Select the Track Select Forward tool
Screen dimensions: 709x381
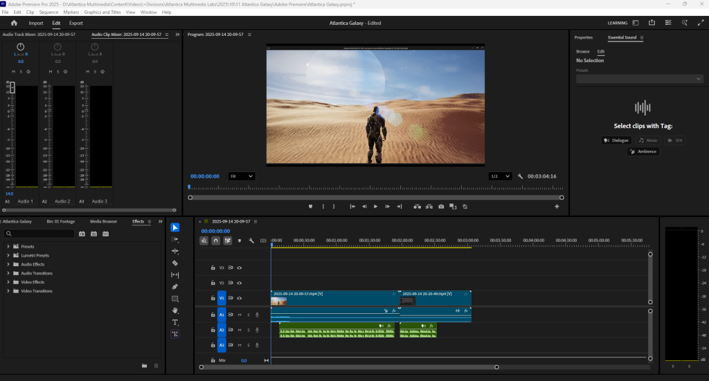[175, 239]
